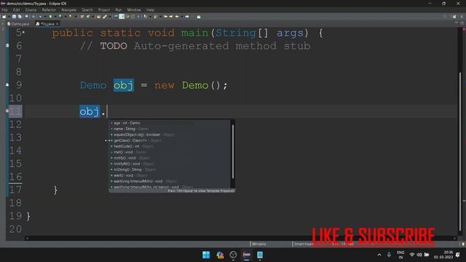Viewport: 466px width, 262px height.
Task: Select 'notify() : void' proposal
Action: [x=170, y=158]
